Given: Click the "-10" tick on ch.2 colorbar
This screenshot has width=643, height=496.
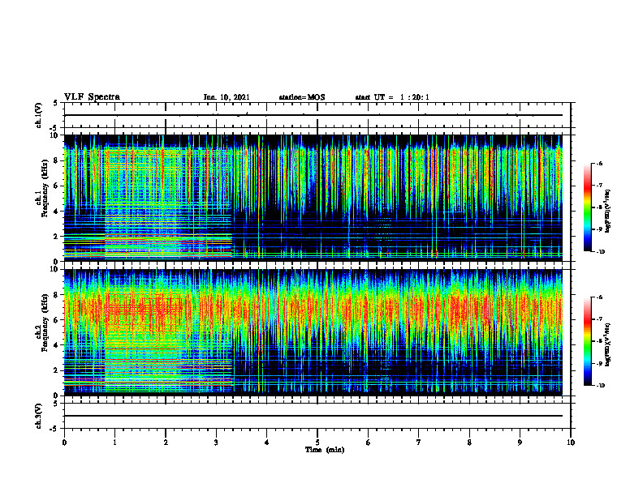Looking at the screenshot, I should coord(600,386).
